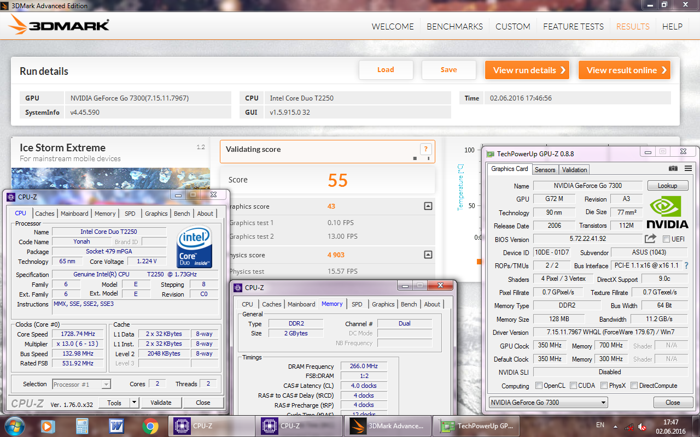Click the volume muted tray icon
The width and height of the screenshot is (700, 437).
(x=643, y=426)
